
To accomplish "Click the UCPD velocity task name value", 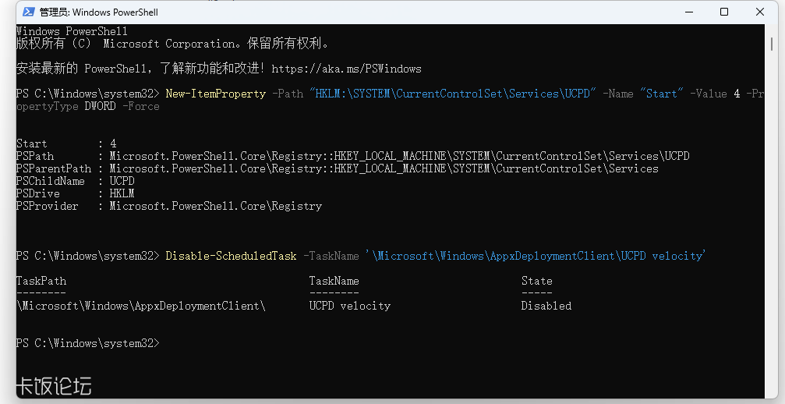I will [349, 306].
